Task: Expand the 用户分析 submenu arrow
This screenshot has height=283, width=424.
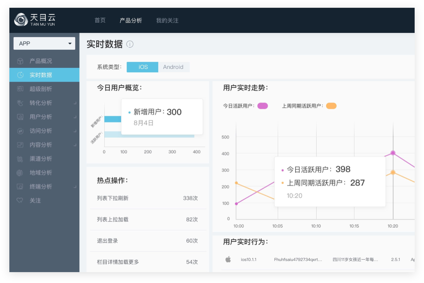Action: 75,117
